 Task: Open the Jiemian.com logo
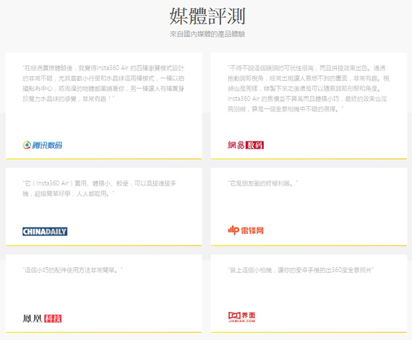coord(241,317)
